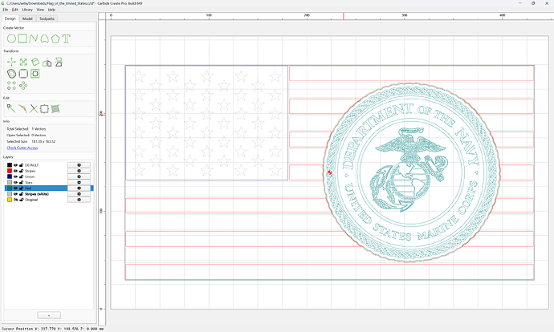Open gear settings for Union layer
Viewport: 554px width, 332px height.
[79, 176]
